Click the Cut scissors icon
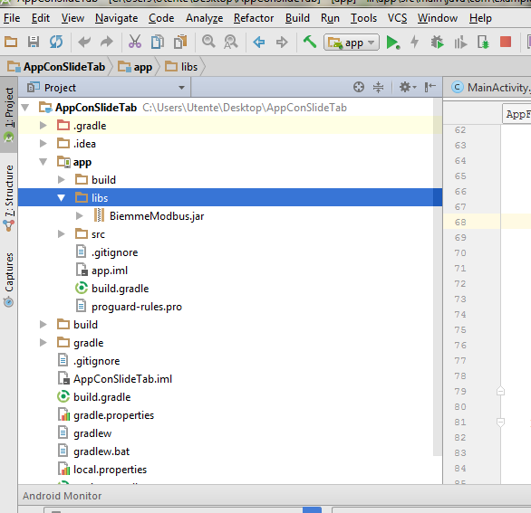This screenshot has height=513, width=531. [x=135, y=43]
